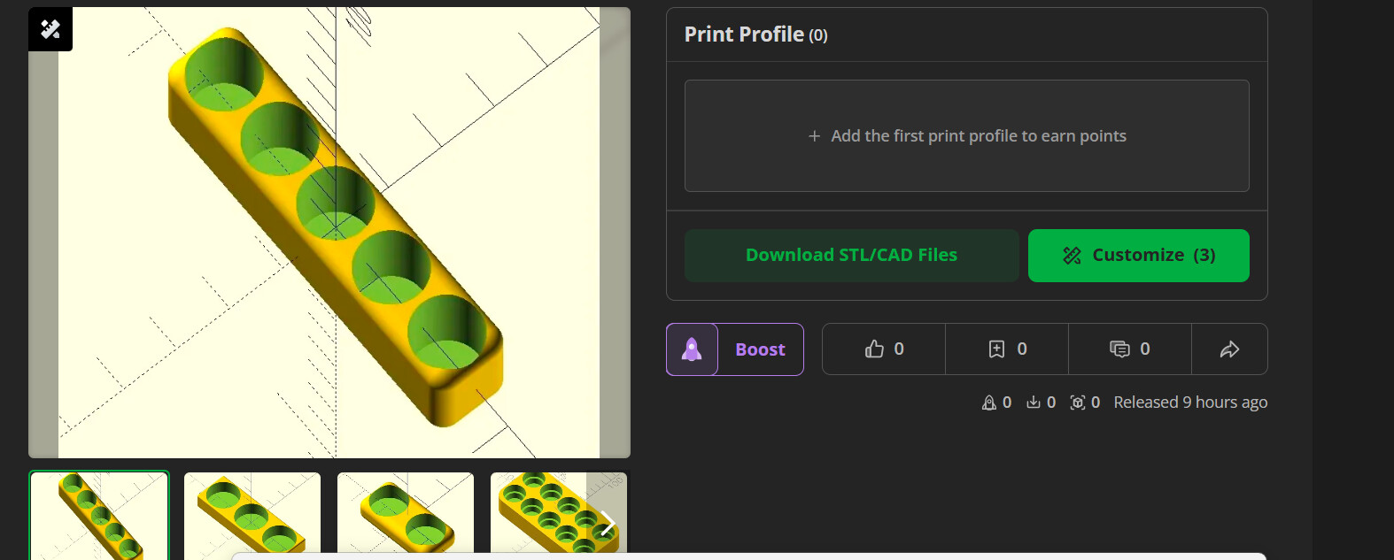This screenshot has height=560, width=1394.
Task: View the third thumbnail with the two-hole holder
Action: (406, 515)
